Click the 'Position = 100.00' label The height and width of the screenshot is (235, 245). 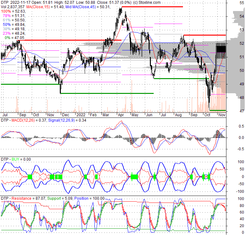point(89,198)
